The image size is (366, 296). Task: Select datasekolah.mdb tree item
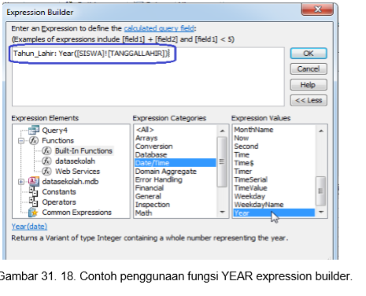click(x=70, y=182)
